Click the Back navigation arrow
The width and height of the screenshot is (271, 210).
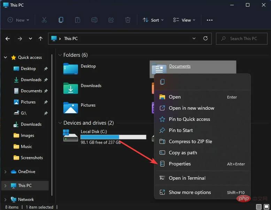pos(8,39)
